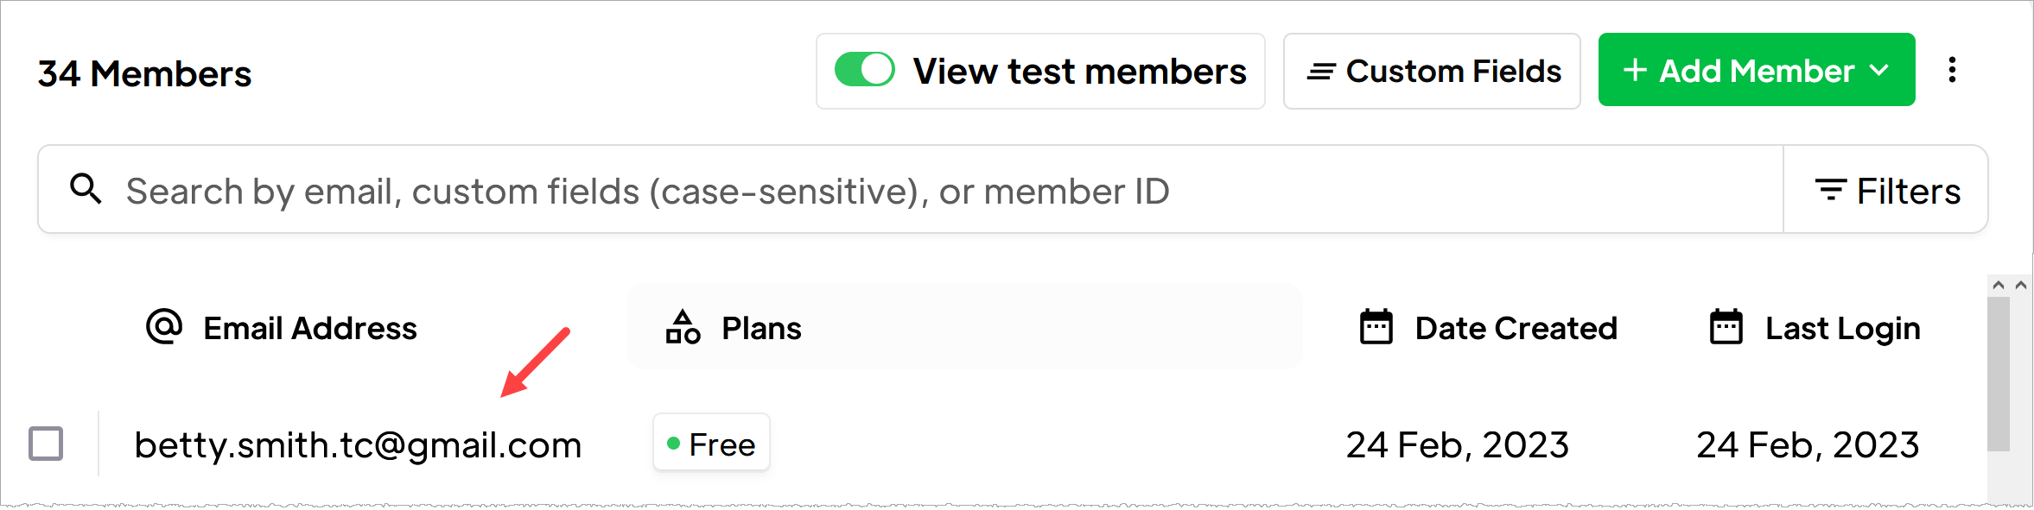Click the Last Login calendar icon
Image resolution: width=2034 pixels, height=510 pixels.
1726,327
